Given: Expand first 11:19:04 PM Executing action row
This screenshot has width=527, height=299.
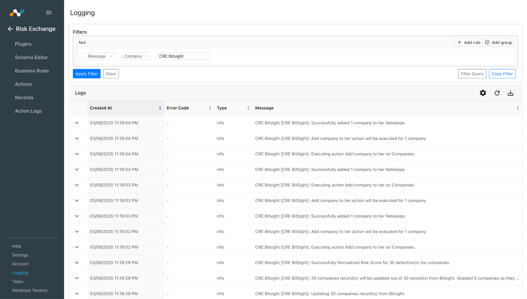Looking at the screenshot, I should click(x=77, y=154).
